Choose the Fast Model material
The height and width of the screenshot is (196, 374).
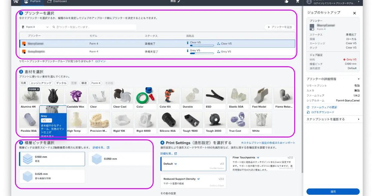click(x=261, y=98)
